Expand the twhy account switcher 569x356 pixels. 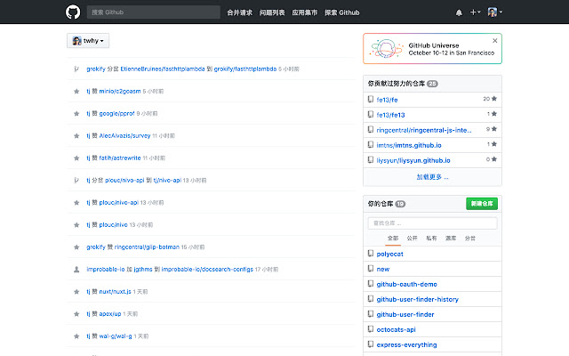coord(88,41)
